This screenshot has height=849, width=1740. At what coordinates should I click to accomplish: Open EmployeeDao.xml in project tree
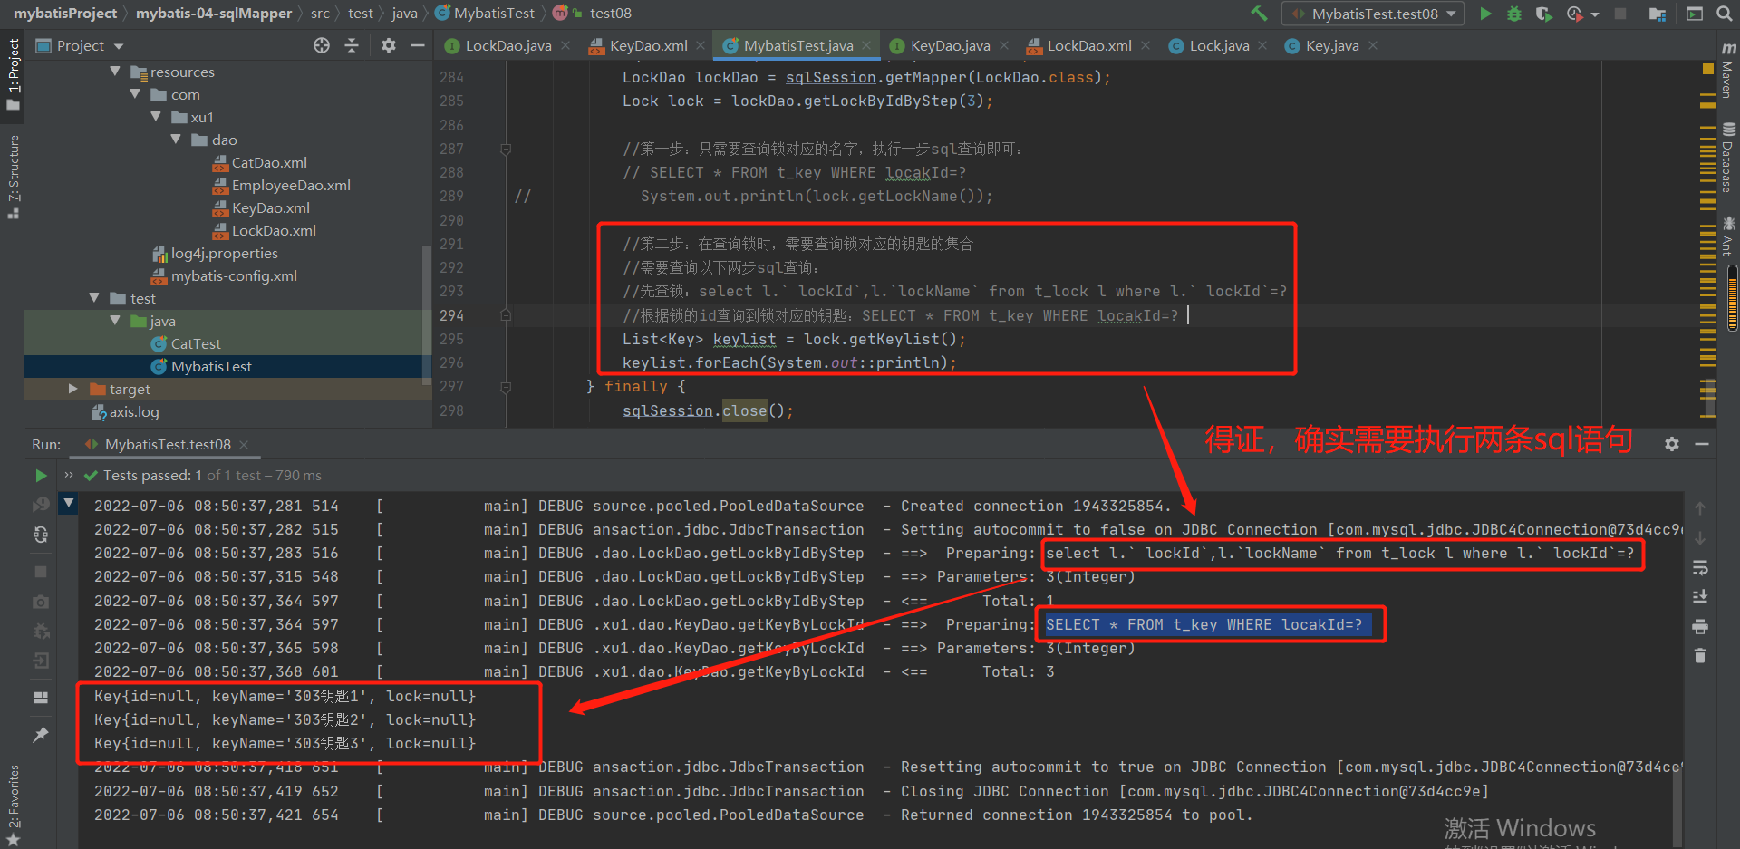click(x=291, y=185)
